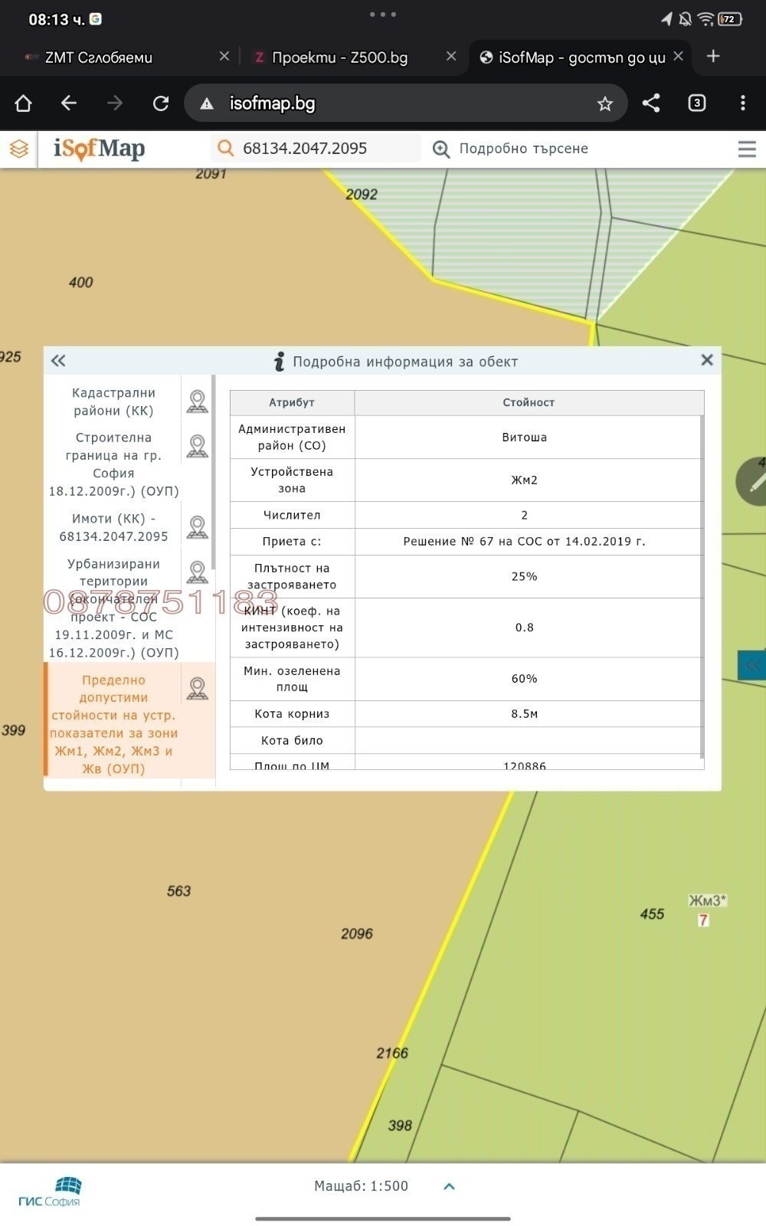The height and width of the screenshot is (1226, 766).
Task: Click the Атрибут column header
Action: (x=292, y=402)
